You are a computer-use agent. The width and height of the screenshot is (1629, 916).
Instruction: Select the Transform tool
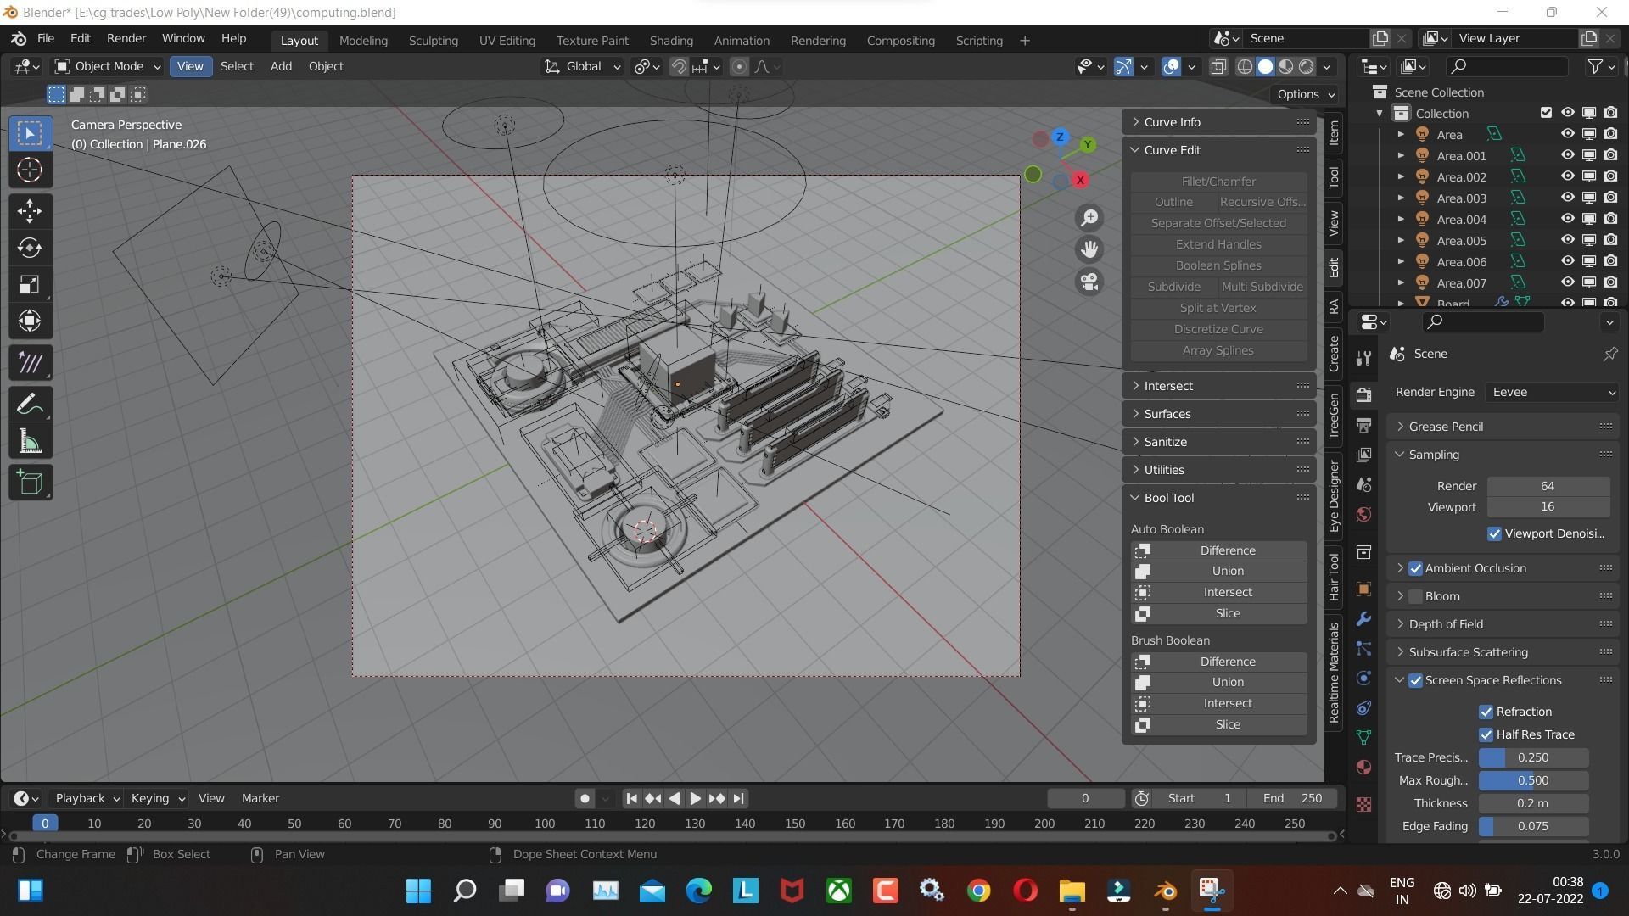pyautogui.click(x=30, y=321)
